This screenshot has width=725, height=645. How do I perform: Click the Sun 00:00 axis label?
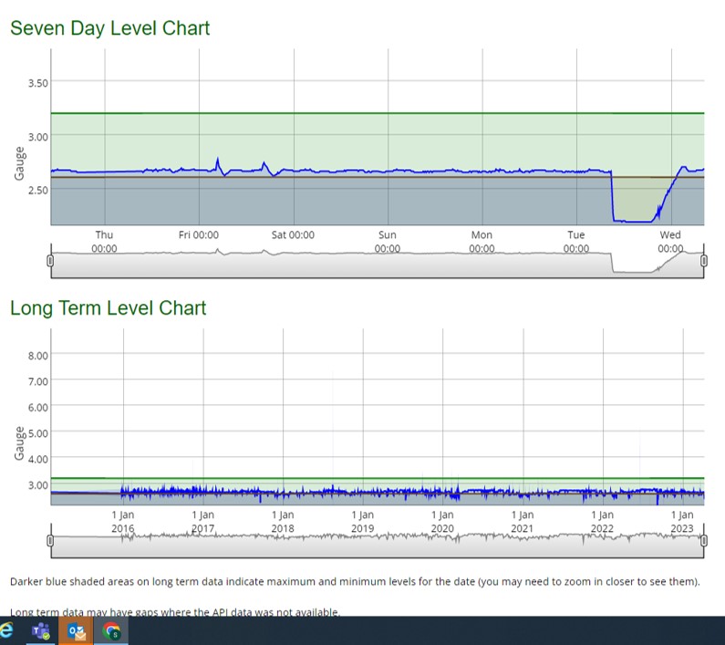click(388, 242)
